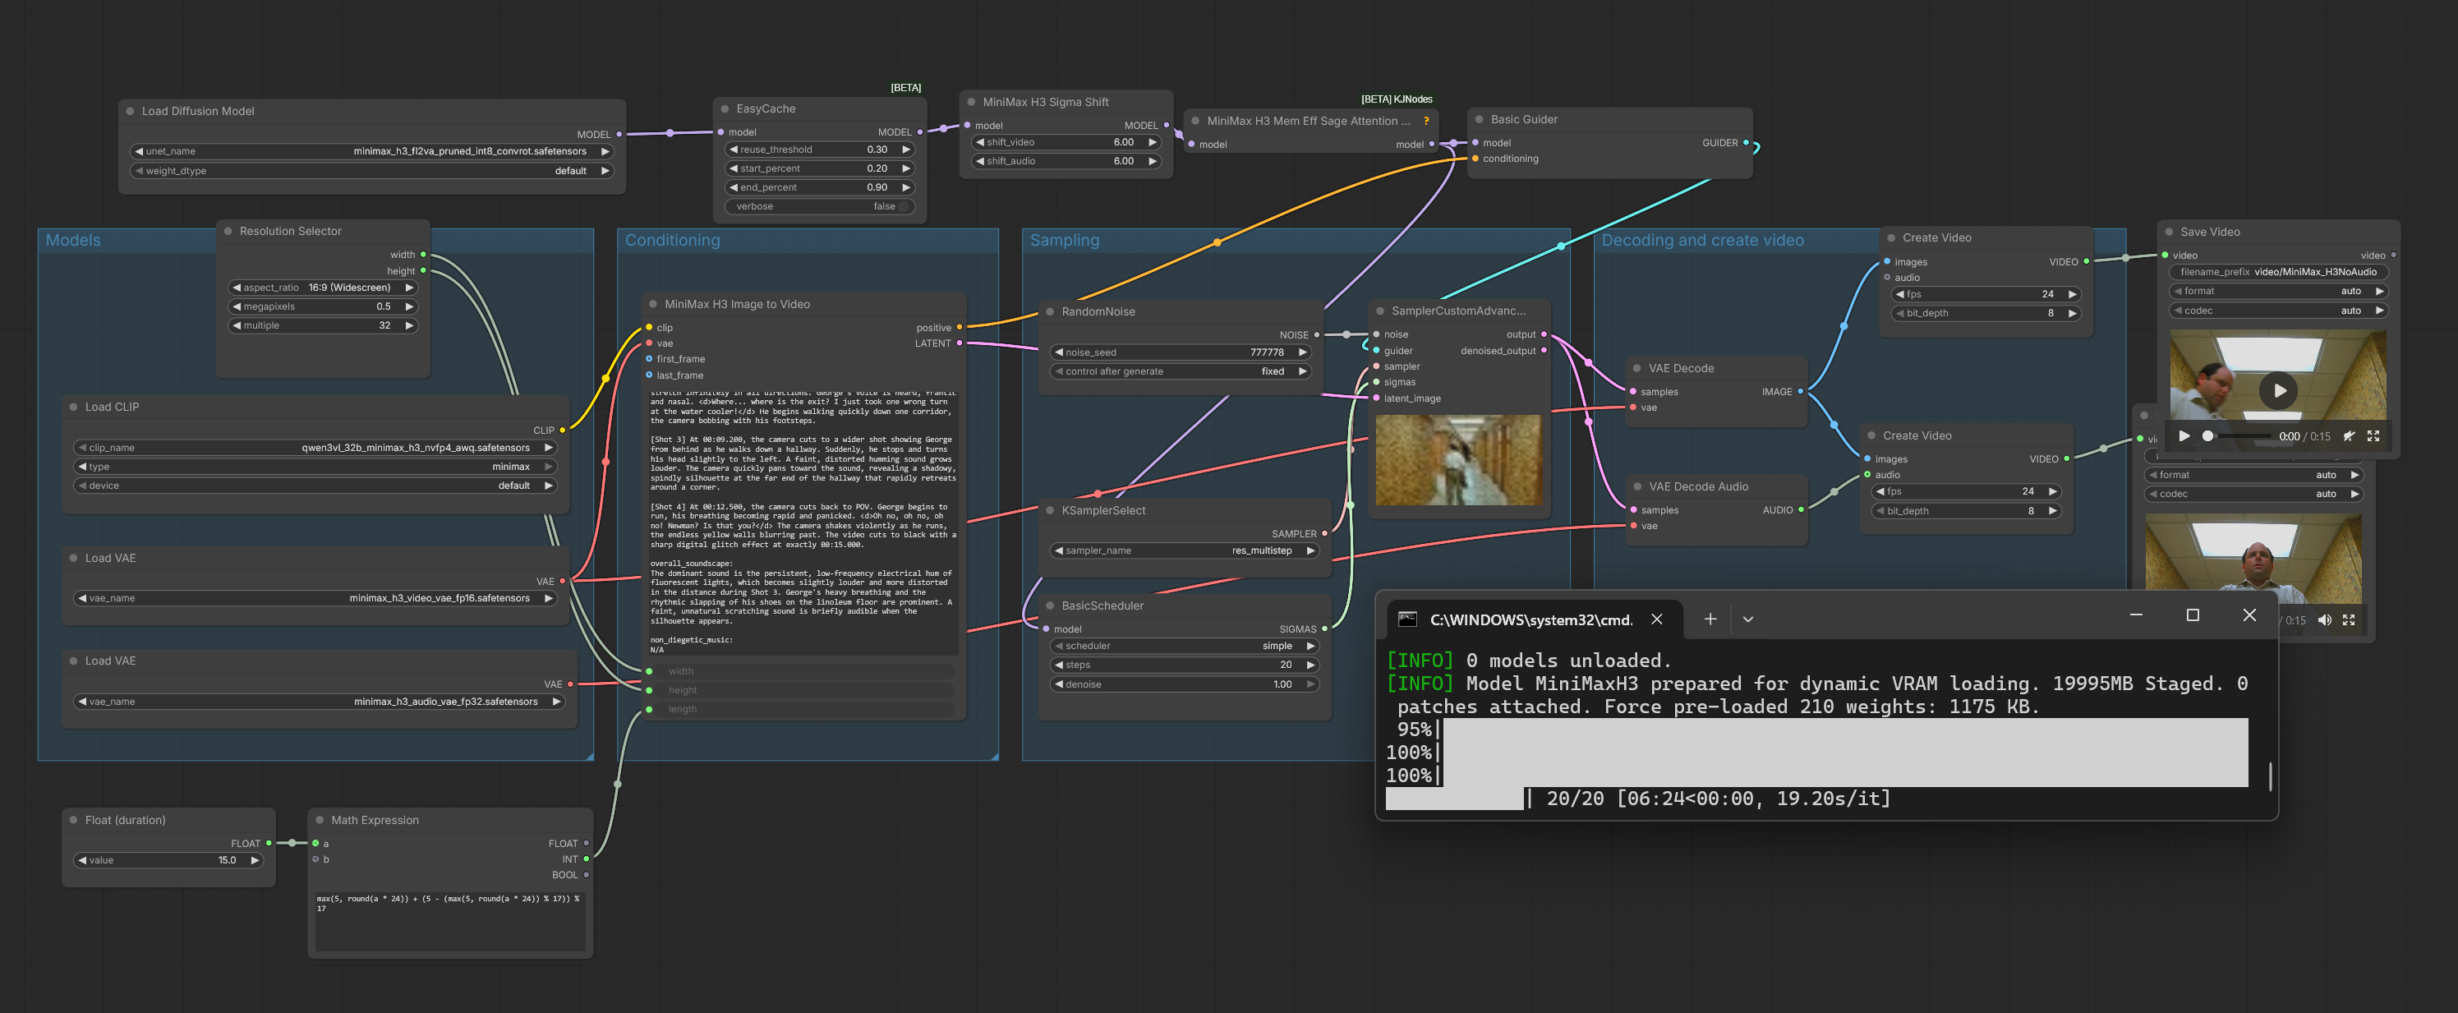
Task: Increase end_percent with its right arrow
Action: (x=905, y=188)
